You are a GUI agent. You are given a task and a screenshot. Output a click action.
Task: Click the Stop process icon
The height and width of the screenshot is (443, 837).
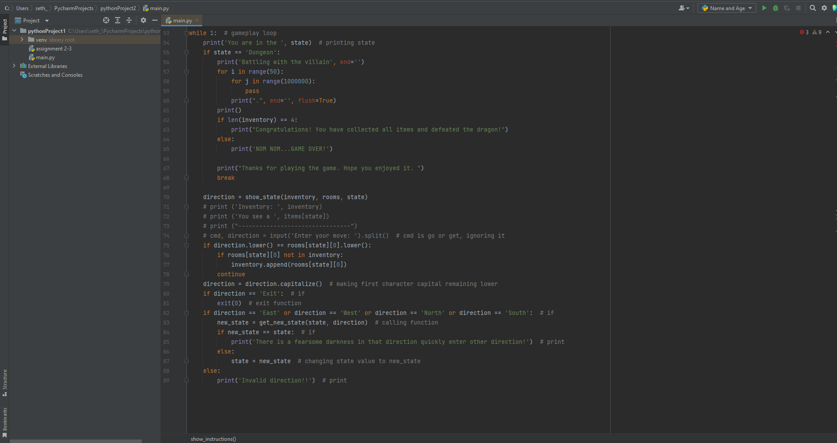(x=799, y=8)
